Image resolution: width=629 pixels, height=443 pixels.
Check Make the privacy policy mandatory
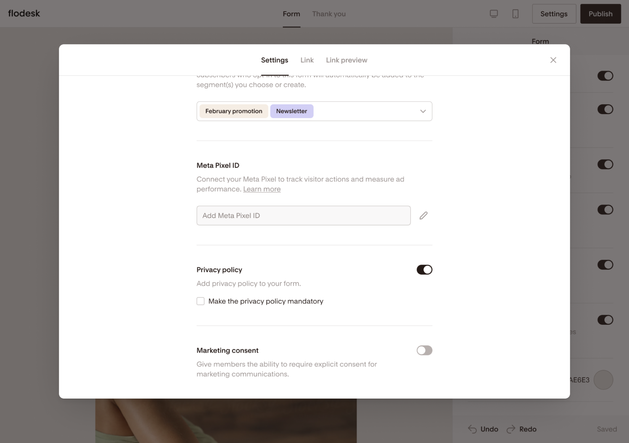tap(200, 301)
